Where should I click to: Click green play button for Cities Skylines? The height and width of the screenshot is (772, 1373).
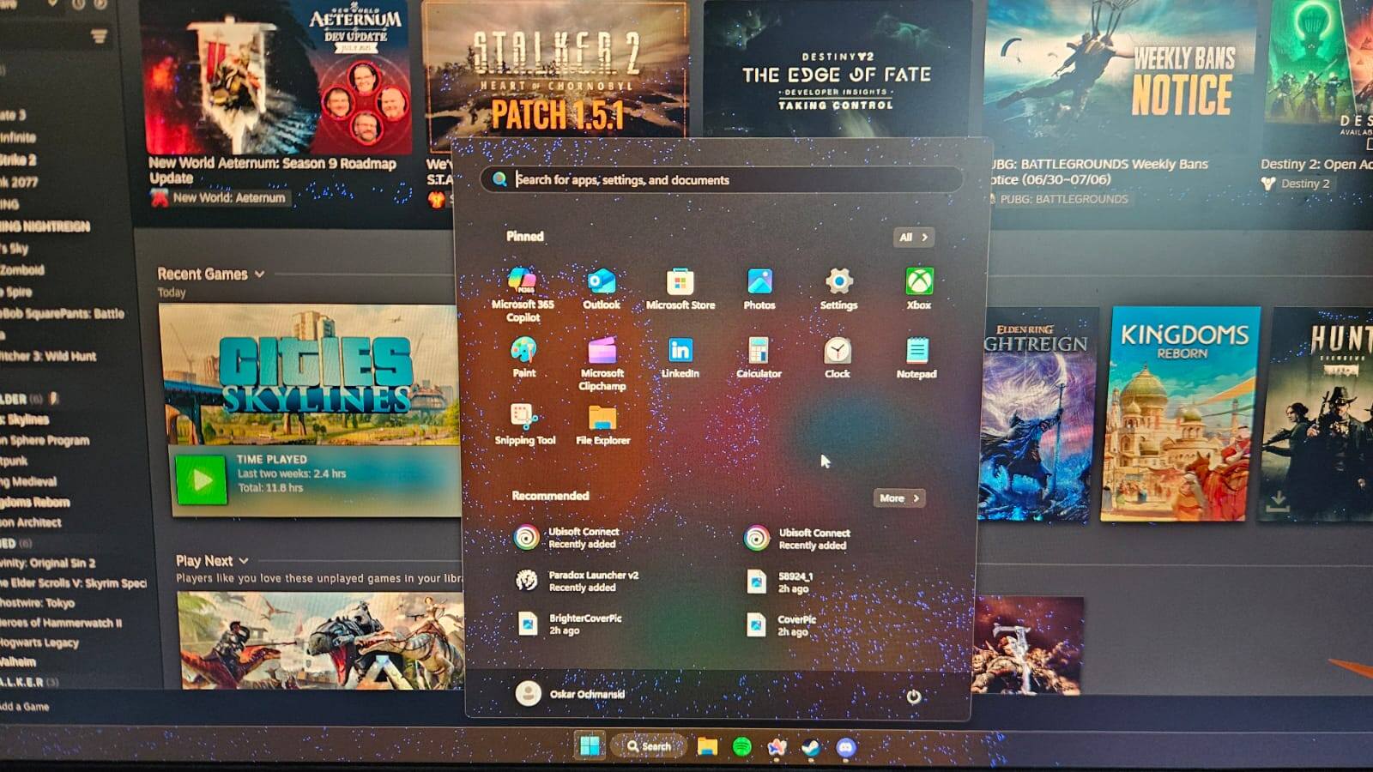pos(202,479)
